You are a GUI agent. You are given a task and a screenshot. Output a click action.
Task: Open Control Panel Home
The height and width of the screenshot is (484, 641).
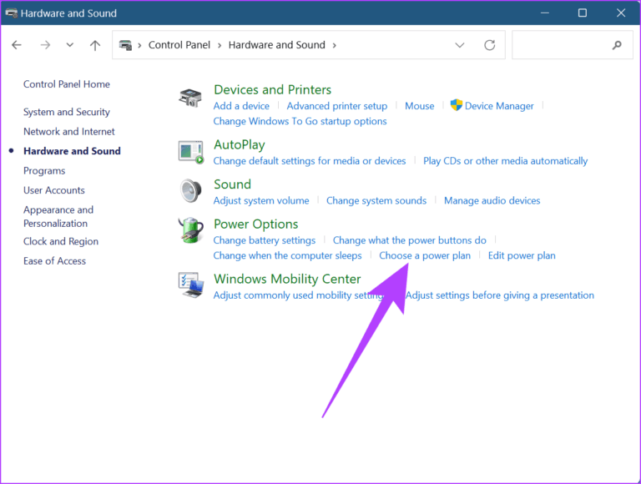coord(67,84)
